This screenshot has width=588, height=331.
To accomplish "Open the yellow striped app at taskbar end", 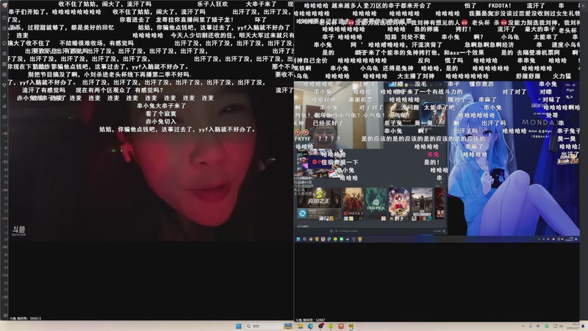I will point(351,326).
